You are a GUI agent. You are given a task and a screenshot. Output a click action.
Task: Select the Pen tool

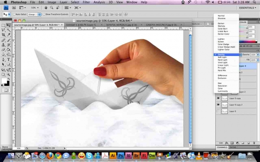3,60
